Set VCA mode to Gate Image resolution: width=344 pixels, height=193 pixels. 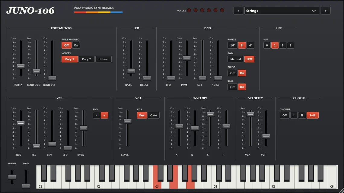(154, 115)
